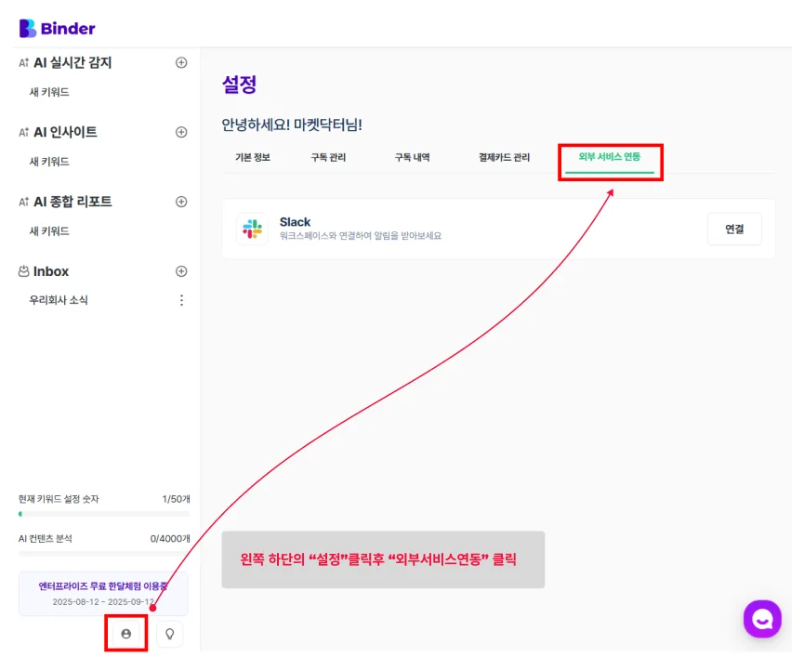Open the purple chat support bubble
The height and width of the screenshot is (670, 804).
coord(762,619)
